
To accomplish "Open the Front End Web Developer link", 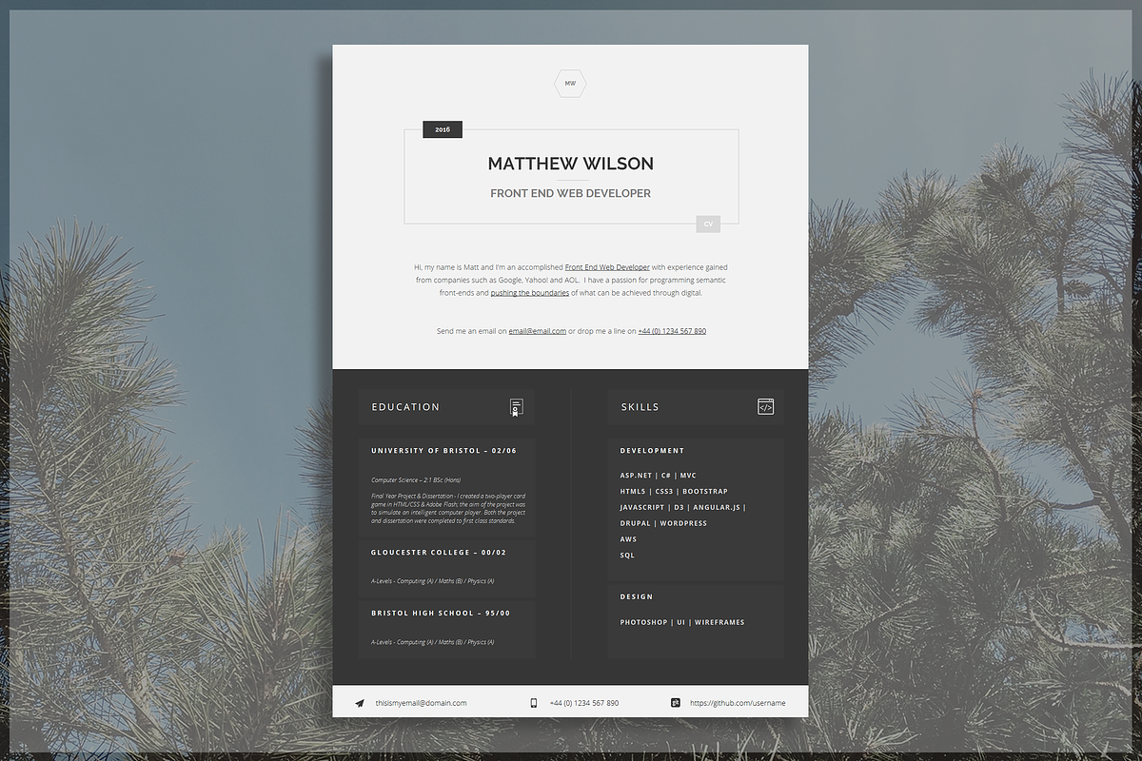I will [x=608, y=267].
